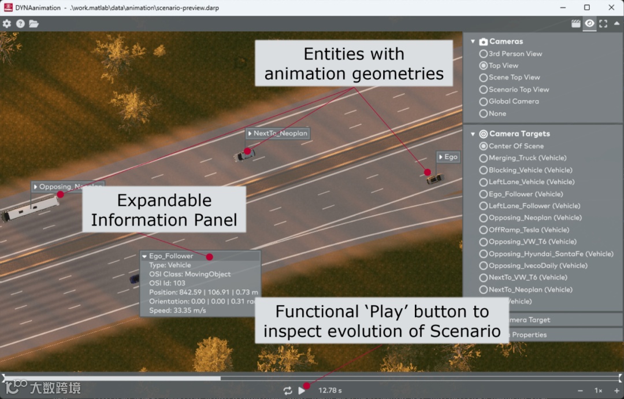The image size is (624, 399).
Task: Click the 12.78 s time readout
Action: (330, 391)
